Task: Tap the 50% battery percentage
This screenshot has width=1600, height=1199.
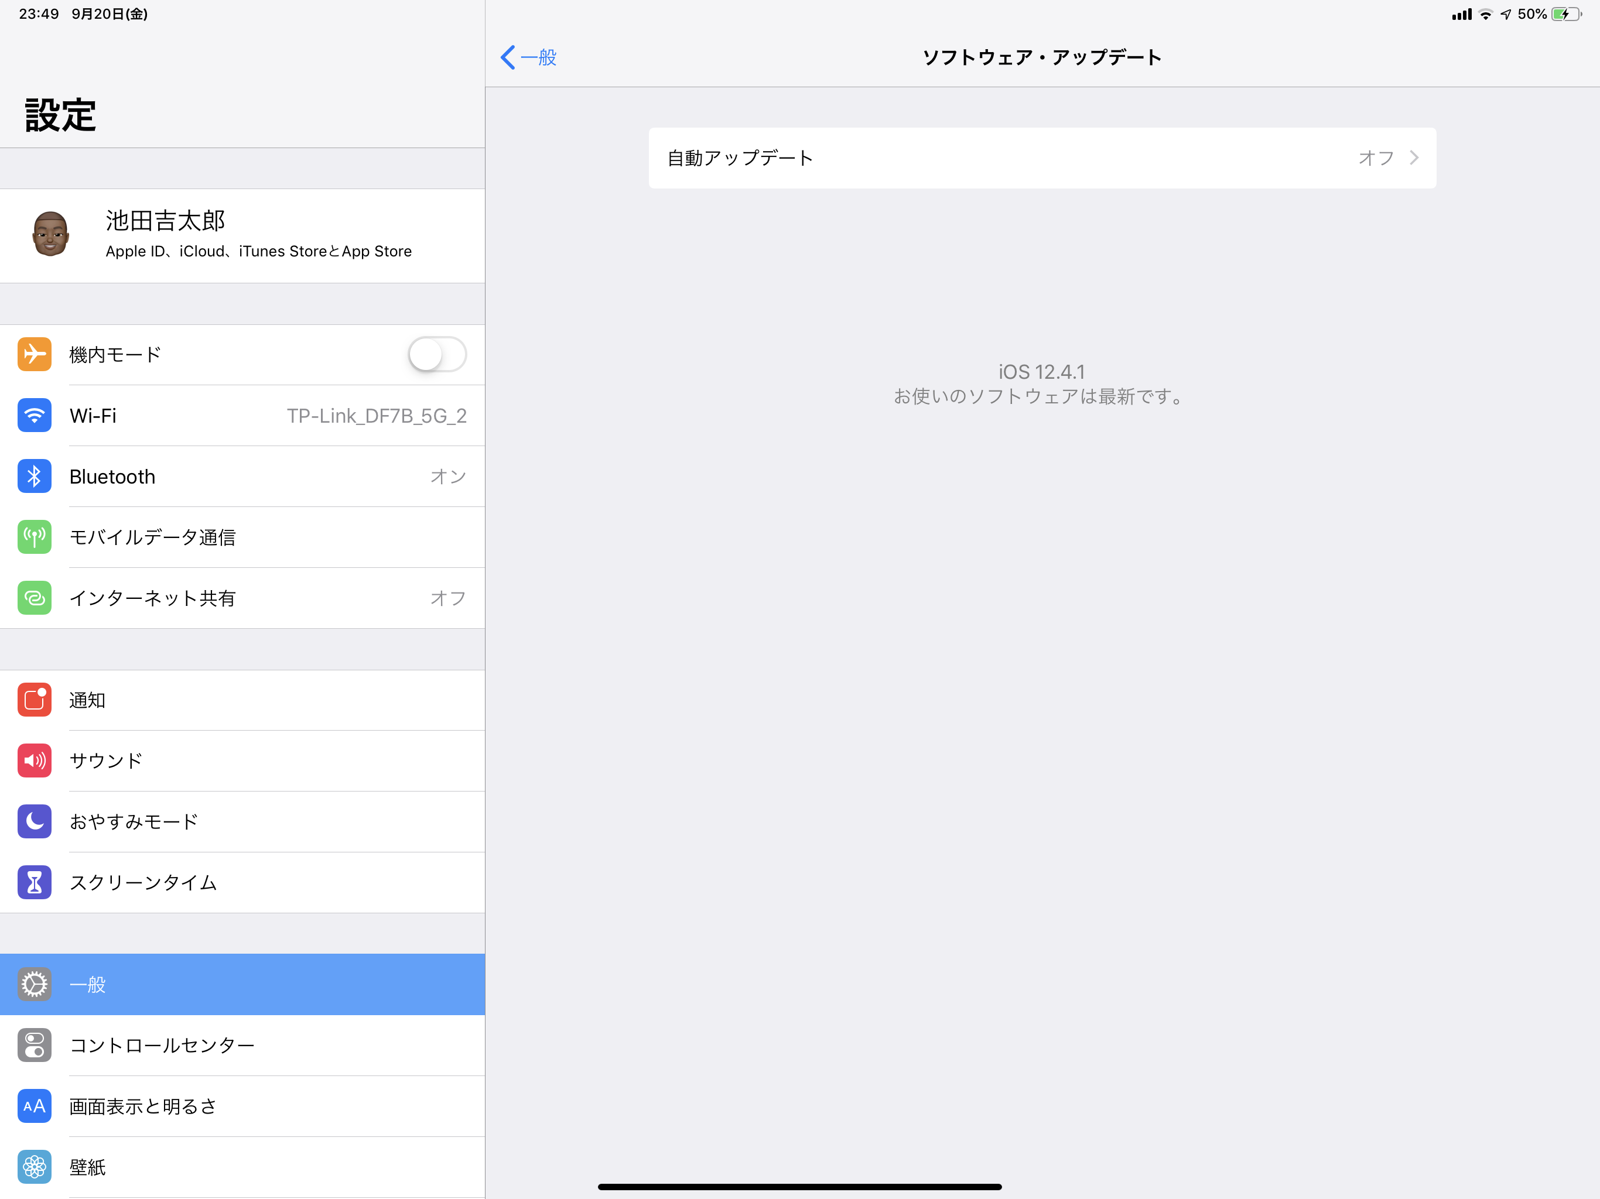Action: [x=1532, y=15]
